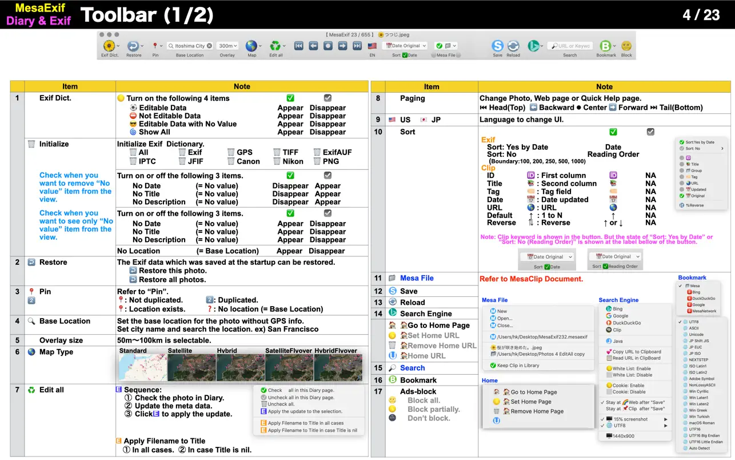
Task: Click the Bing icon in Search Engine menu
Action: 609,309
